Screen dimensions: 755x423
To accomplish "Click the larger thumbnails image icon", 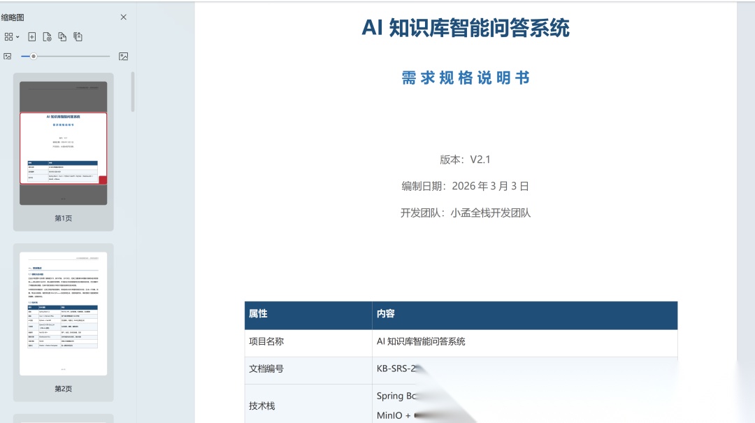I will coord(123,57).
